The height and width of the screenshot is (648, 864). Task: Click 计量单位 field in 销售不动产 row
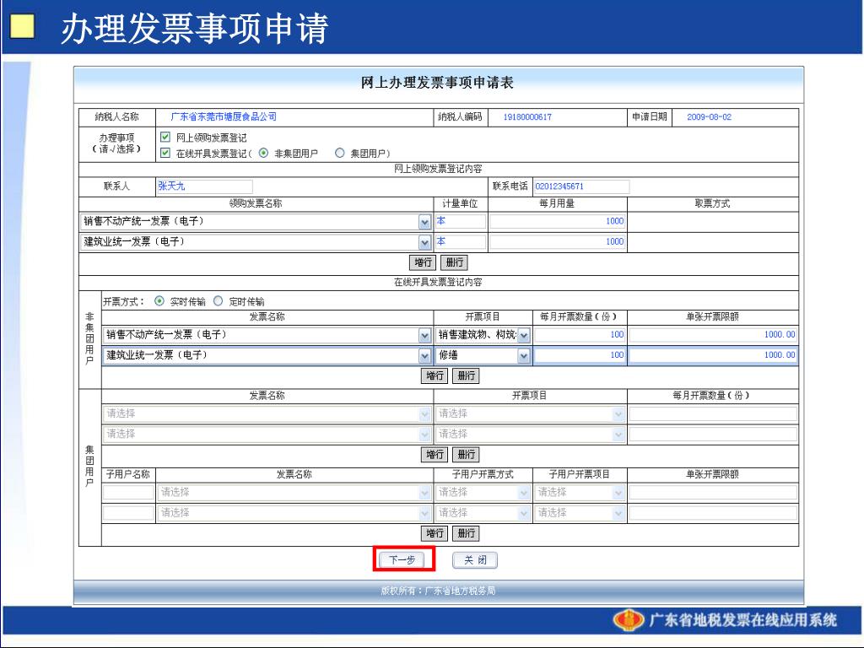(x=461, y=222)
